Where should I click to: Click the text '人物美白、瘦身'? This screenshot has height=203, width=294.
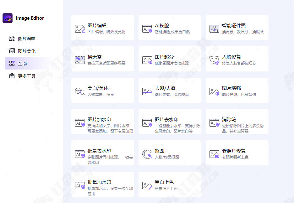tap(101, 95)
